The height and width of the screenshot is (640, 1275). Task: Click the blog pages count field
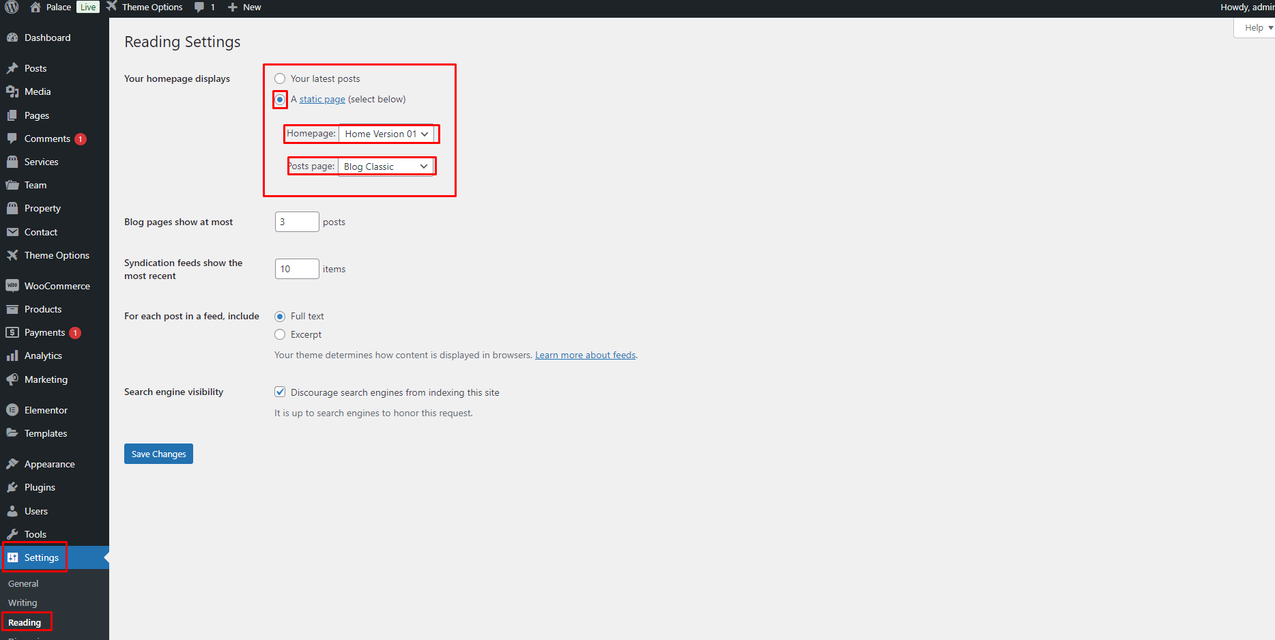tap(296, 222)
